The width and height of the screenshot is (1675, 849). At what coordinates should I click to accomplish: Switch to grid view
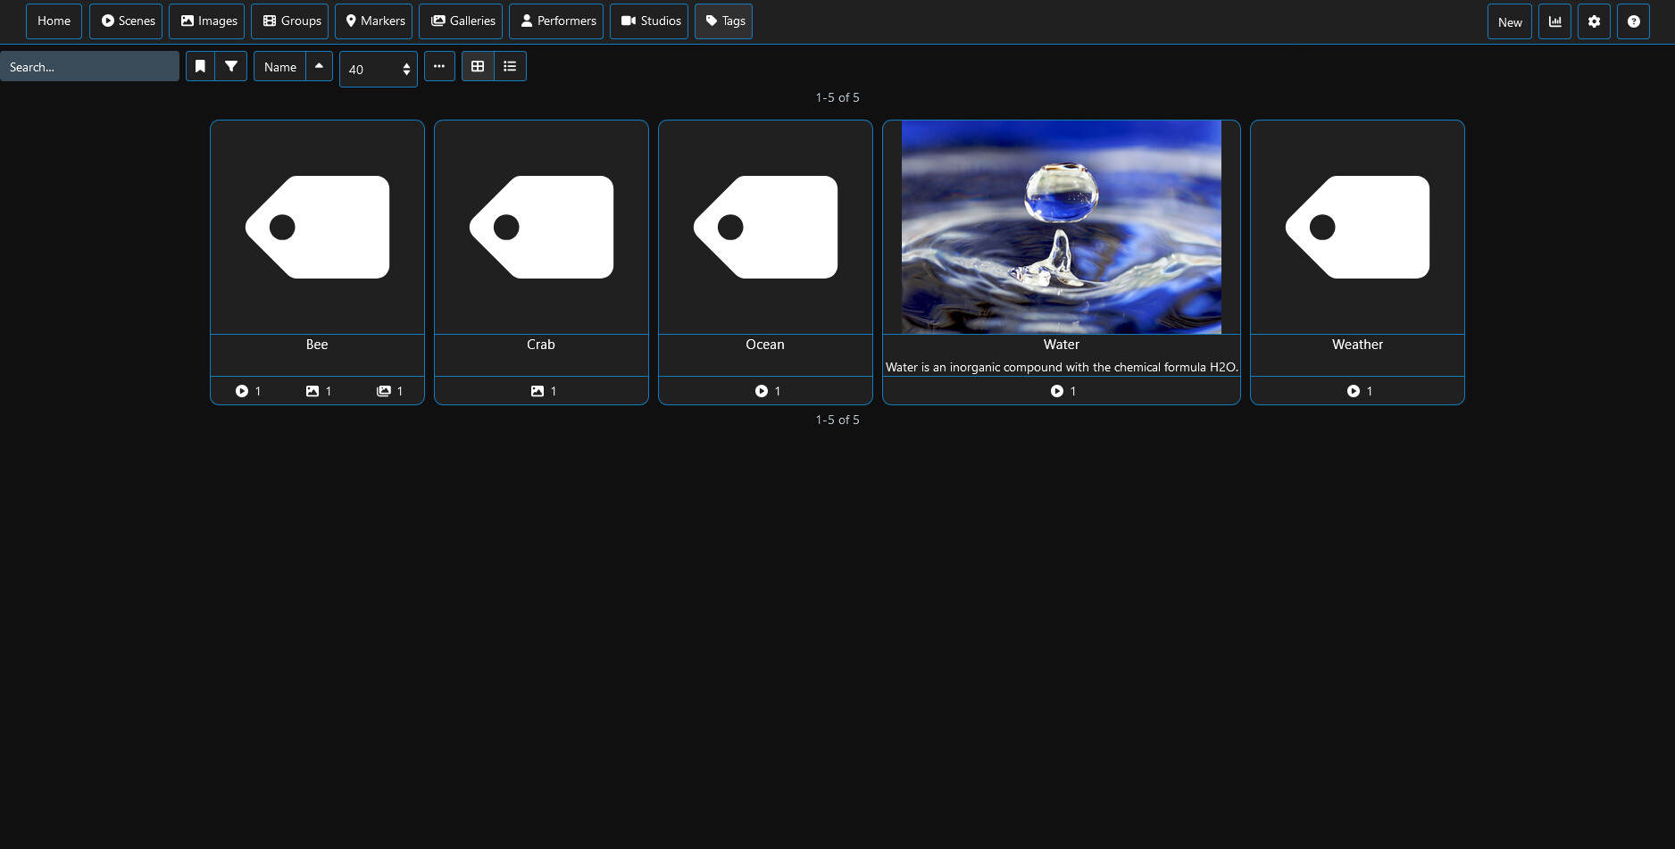(x=479, y=67)
